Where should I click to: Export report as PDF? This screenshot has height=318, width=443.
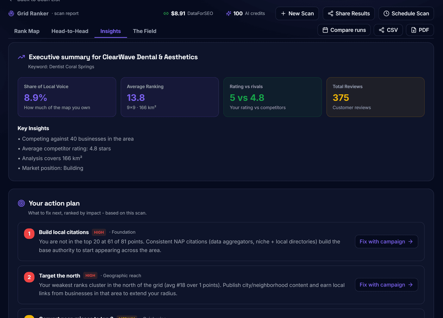click(420, 30)
